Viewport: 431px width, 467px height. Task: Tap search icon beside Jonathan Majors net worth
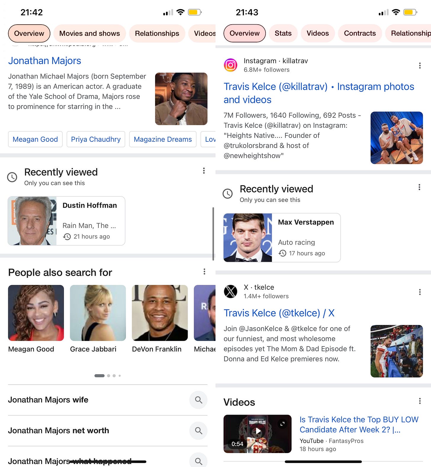[x=198, y=431]
